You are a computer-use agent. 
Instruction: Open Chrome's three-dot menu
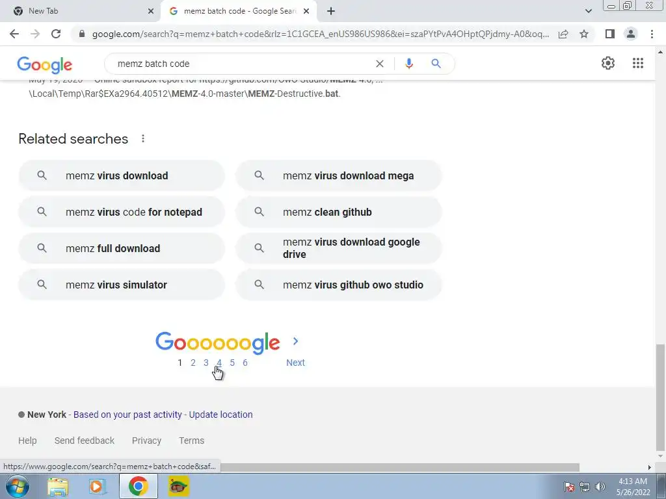652,34
